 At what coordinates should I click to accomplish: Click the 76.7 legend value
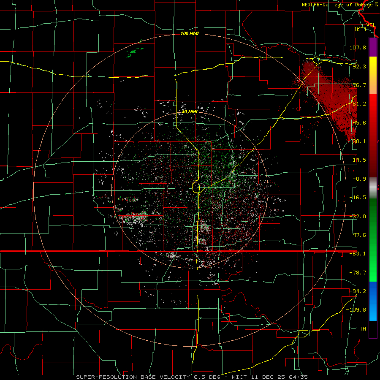(x=359, y=85)
